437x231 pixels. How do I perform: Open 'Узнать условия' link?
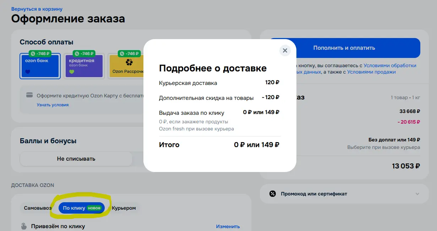(53, 105)
